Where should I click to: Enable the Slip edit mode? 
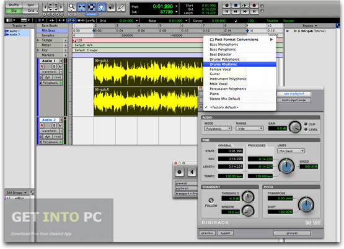(14, 11)
